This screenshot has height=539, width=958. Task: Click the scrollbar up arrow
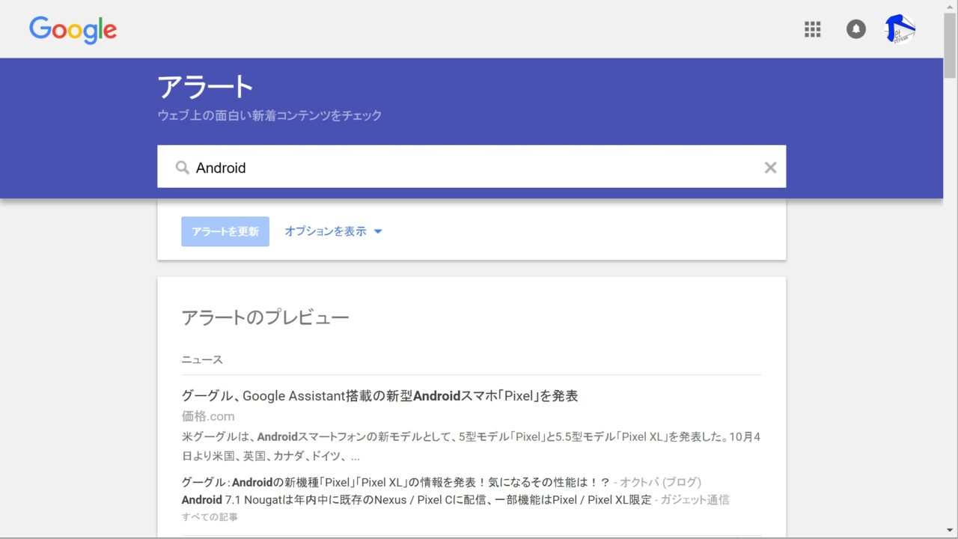click(950, 6)
